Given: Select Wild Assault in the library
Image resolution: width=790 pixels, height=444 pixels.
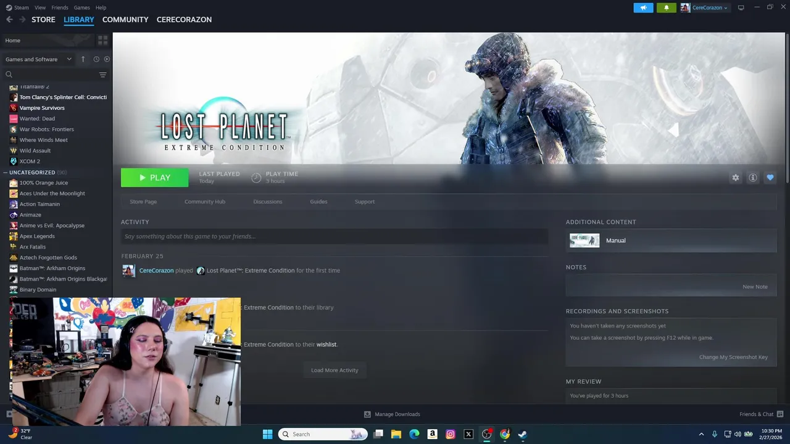Looking at the screenshot, I should [x=35, y=150].
